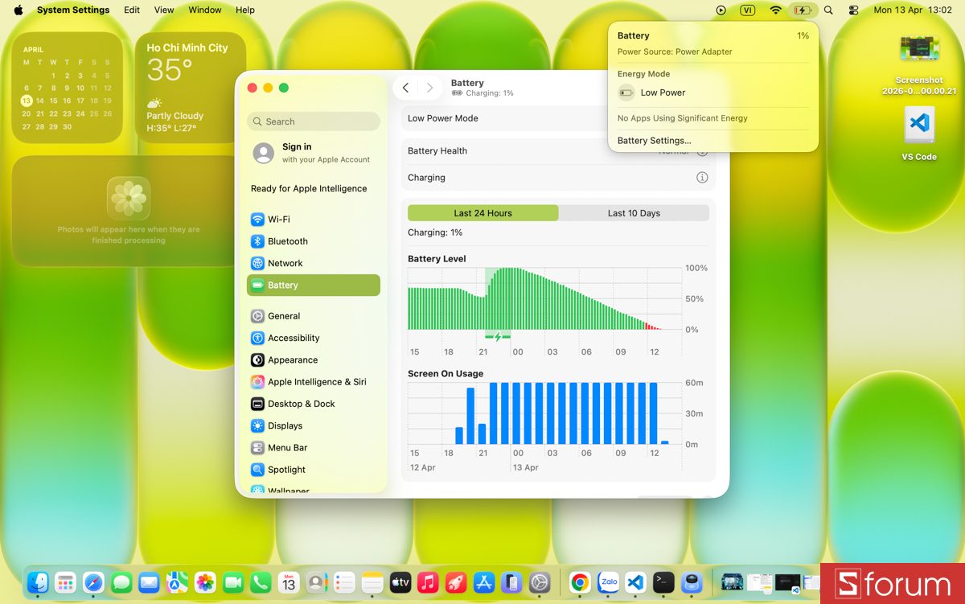
Task: Expand the Charging info button
Action: click(701, 177)
